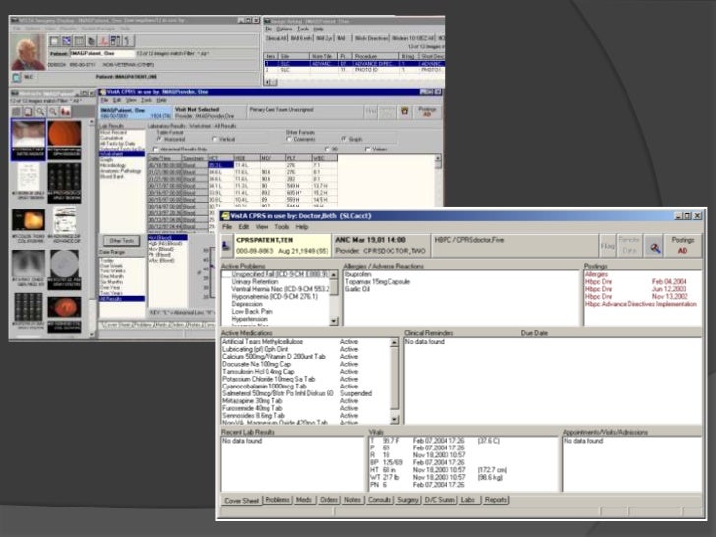
Task: Open Remote Data in front CPRS window
Action: (x=629, y=242)
